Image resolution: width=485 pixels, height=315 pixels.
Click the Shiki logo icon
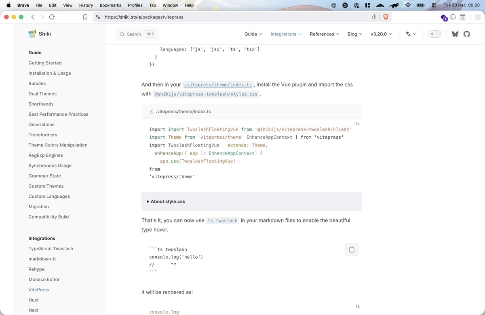pos(32,34)
